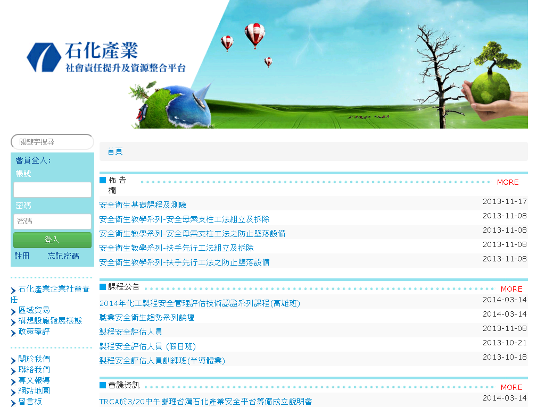Screen dimensions: 545x408
Task: Open 政策環評 sidebar menu item
Action: click(34, 331)
